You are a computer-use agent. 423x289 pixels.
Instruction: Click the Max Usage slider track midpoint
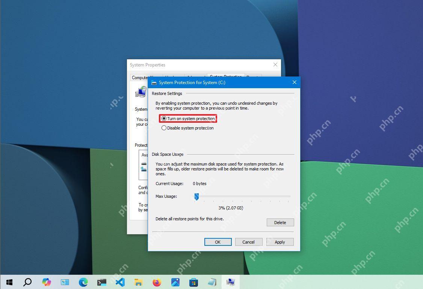click(242, 196)
